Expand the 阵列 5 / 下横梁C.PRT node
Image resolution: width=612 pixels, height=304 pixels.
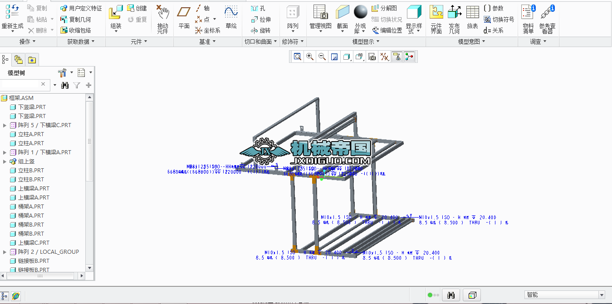(x=5, y=125)
